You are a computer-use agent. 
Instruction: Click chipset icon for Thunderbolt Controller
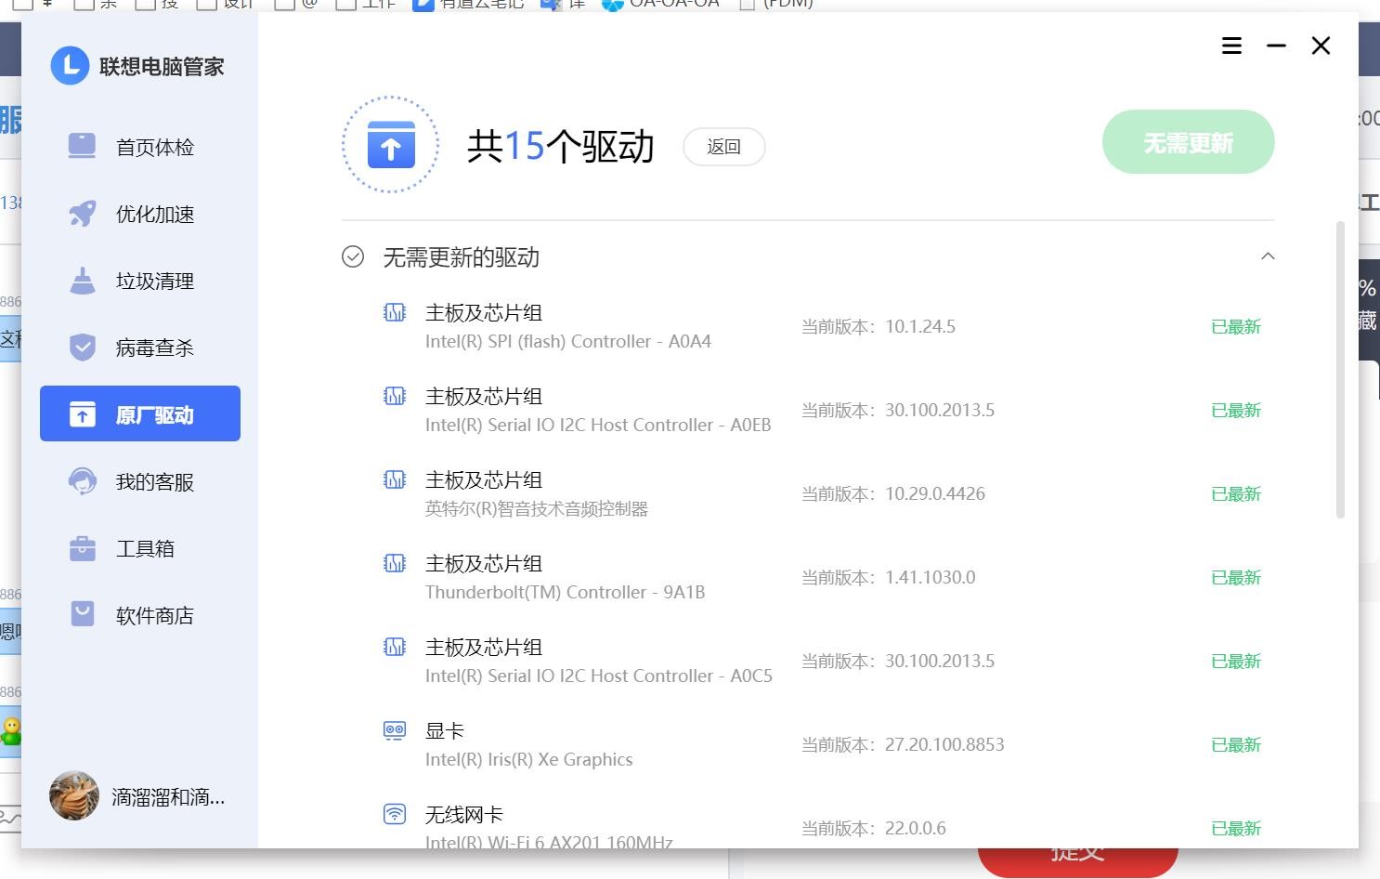[395, 563]
